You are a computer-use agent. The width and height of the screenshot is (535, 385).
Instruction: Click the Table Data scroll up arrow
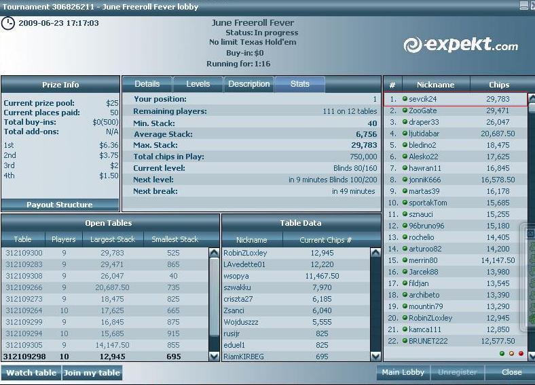tap(375, 253)
